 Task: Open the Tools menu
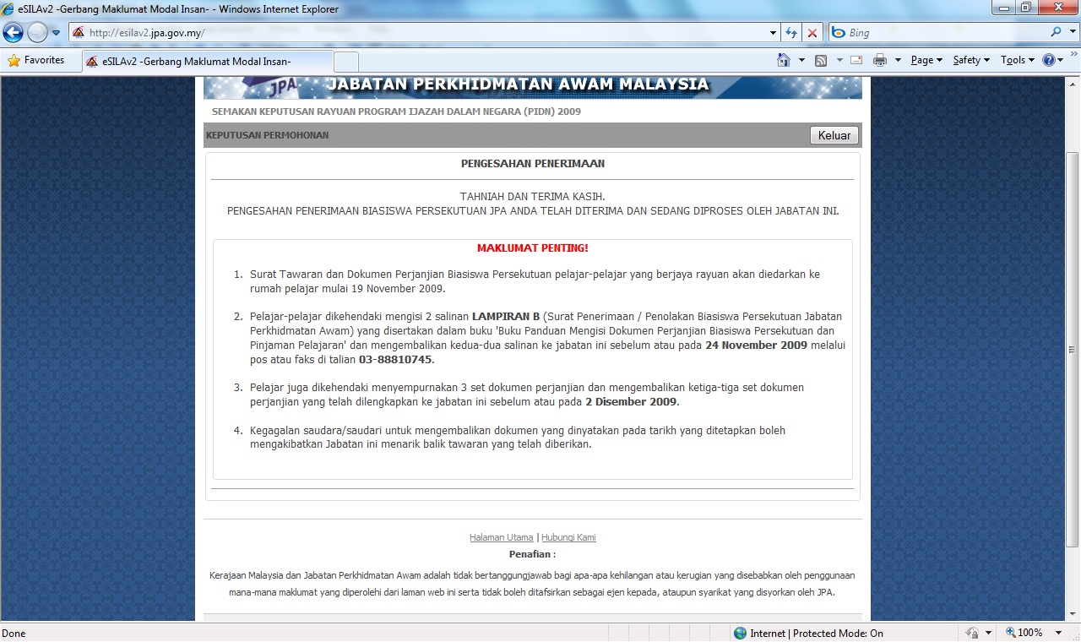(x=1017, y=60)
